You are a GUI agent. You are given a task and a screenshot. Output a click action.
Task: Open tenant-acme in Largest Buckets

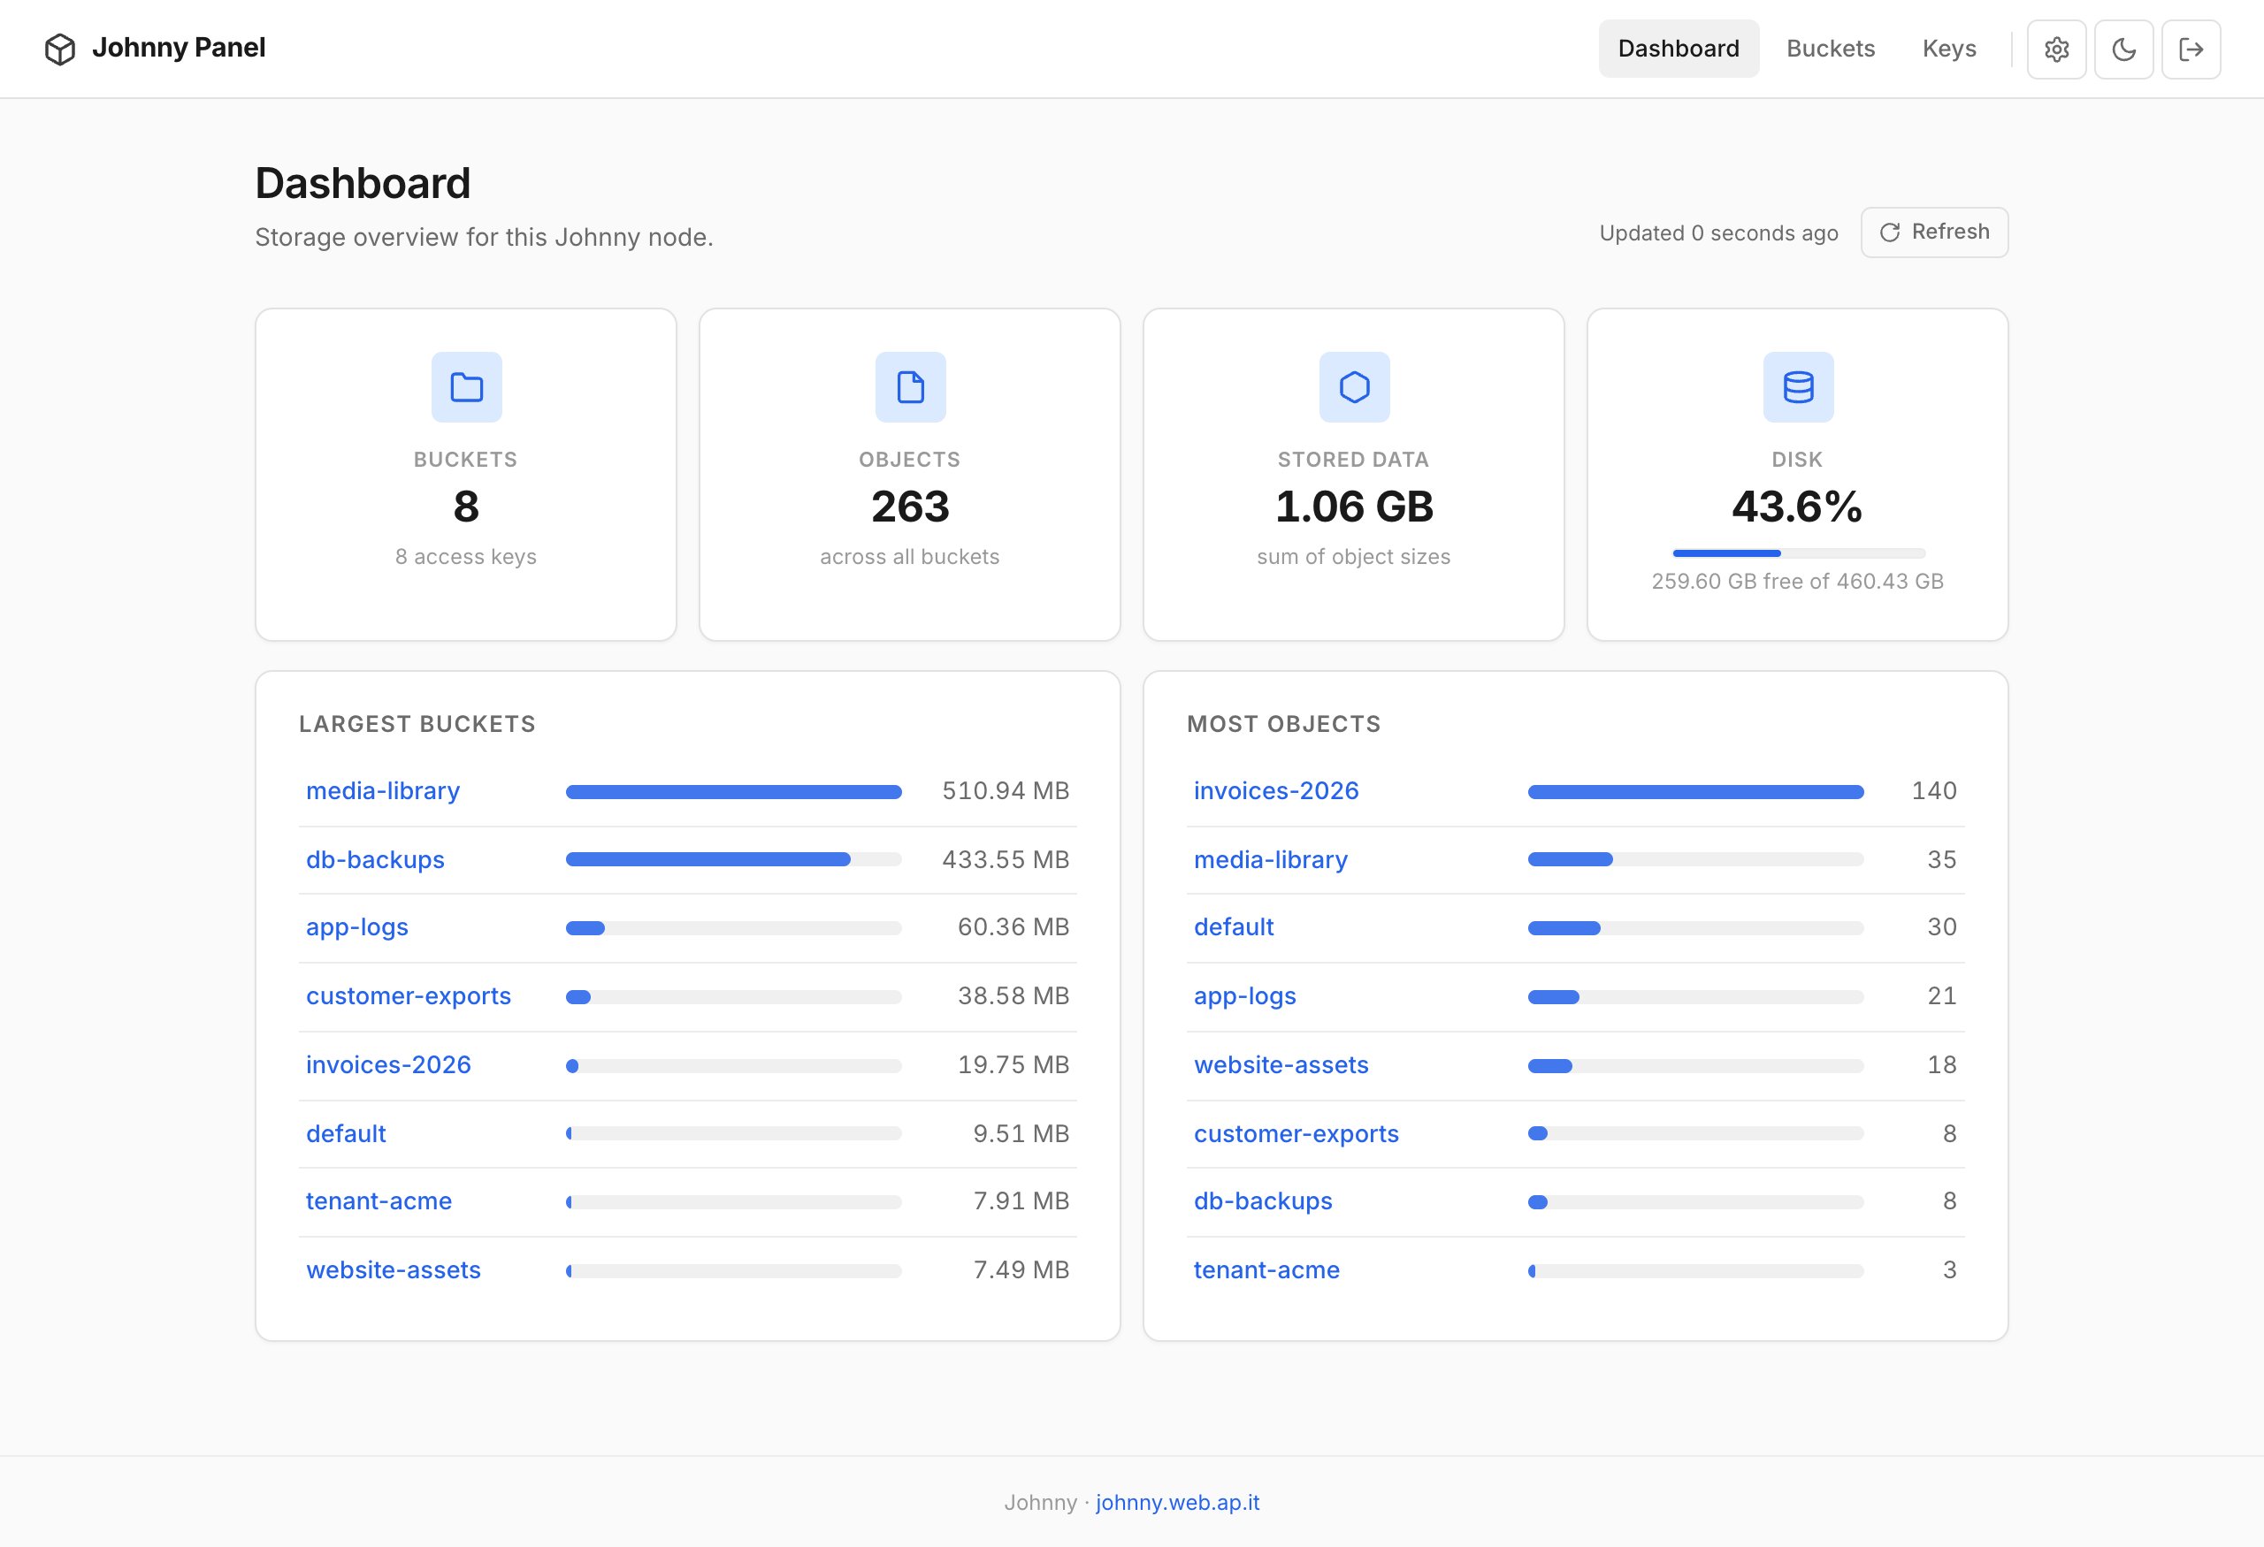pyautogui.click(x=379, y=1201)
